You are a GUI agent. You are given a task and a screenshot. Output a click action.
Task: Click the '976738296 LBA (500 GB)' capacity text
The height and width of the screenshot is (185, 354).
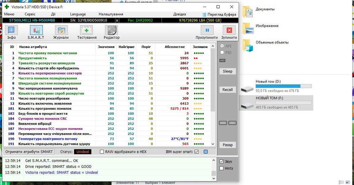(200, 20)
